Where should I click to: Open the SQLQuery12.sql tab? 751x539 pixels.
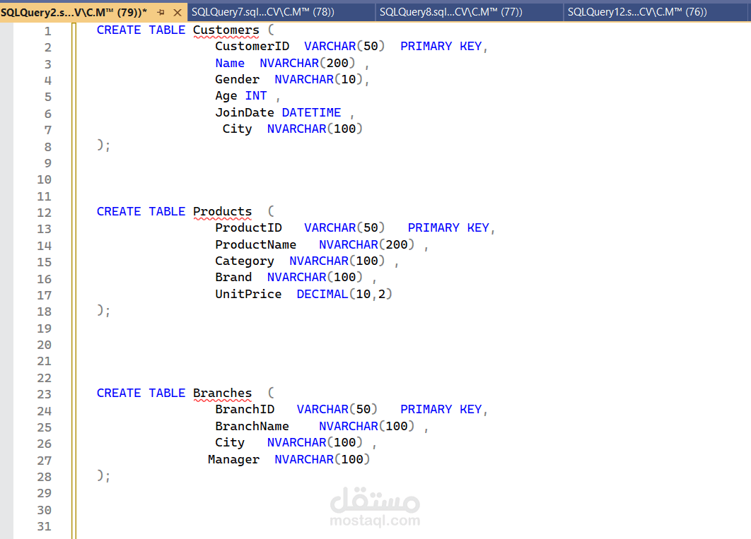pos(637,12)
